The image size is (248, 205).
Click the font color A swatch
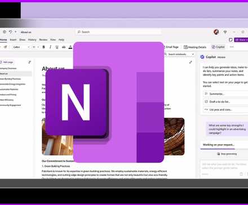click(x=70, y=47)
